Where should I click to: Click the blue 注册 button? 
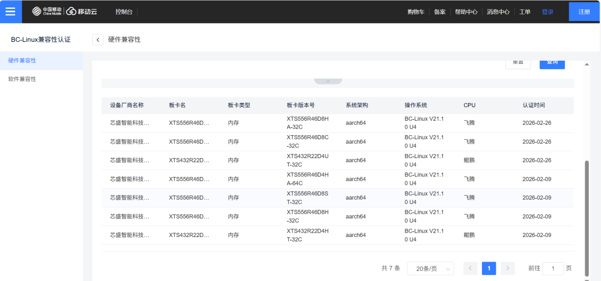click(584, 12)
